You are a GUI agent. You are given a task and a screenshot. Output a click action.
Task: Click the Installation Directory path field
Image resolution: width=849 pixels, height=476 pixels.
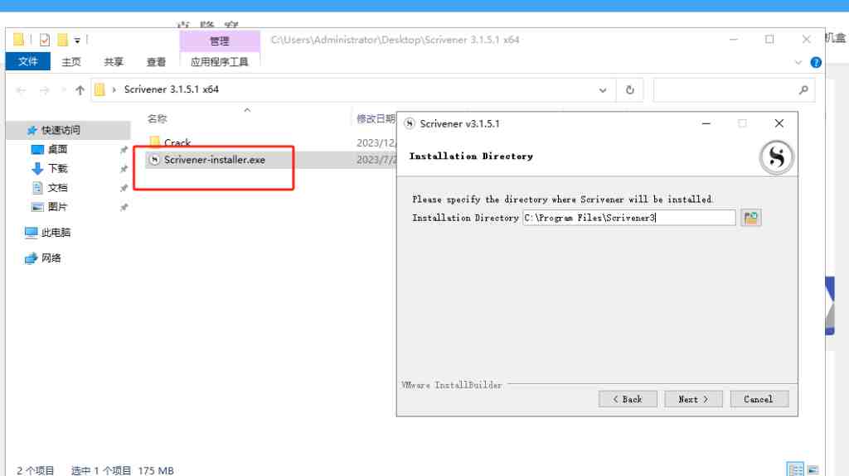pyautogui.click(x=628, y=218)
